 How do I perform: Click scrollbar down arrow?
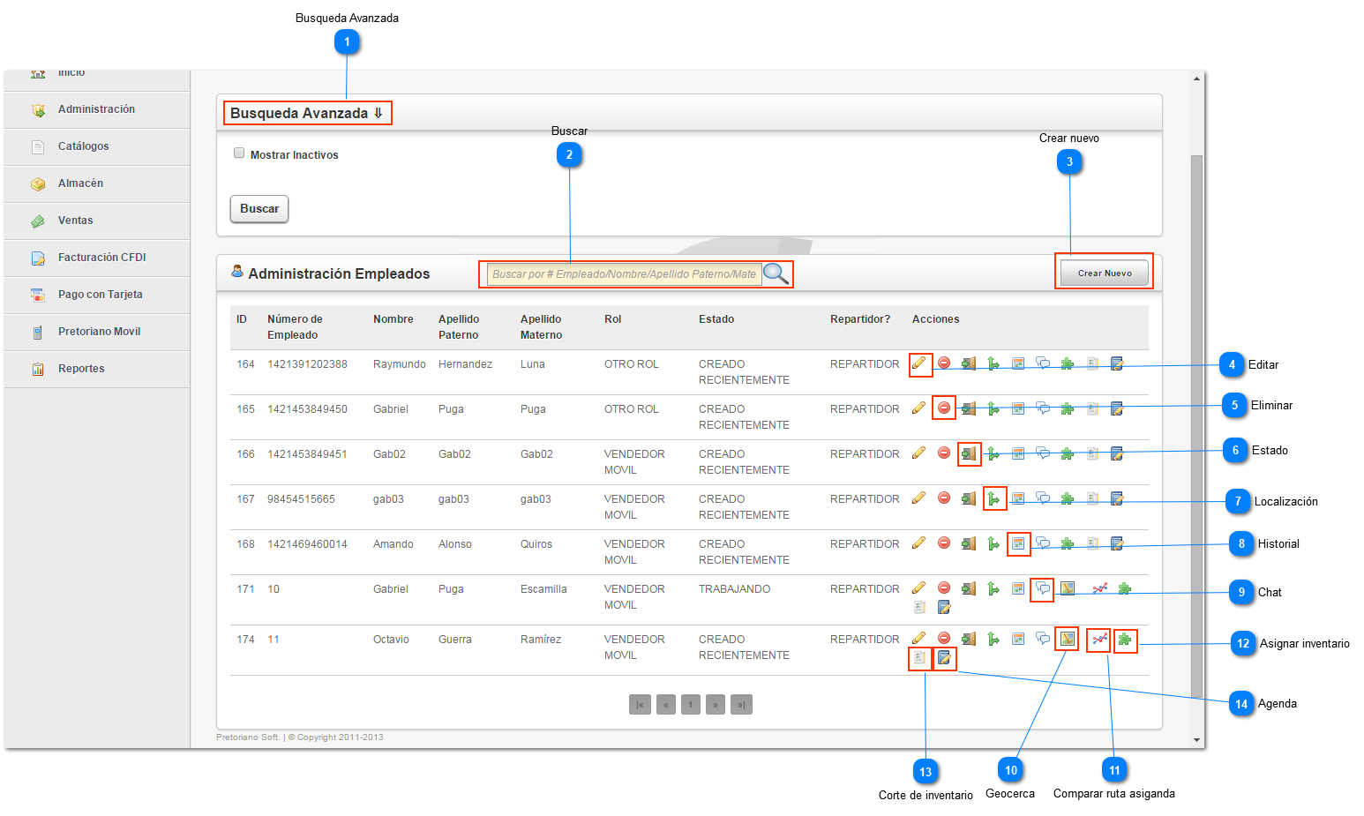click(x=1196, y=740)
